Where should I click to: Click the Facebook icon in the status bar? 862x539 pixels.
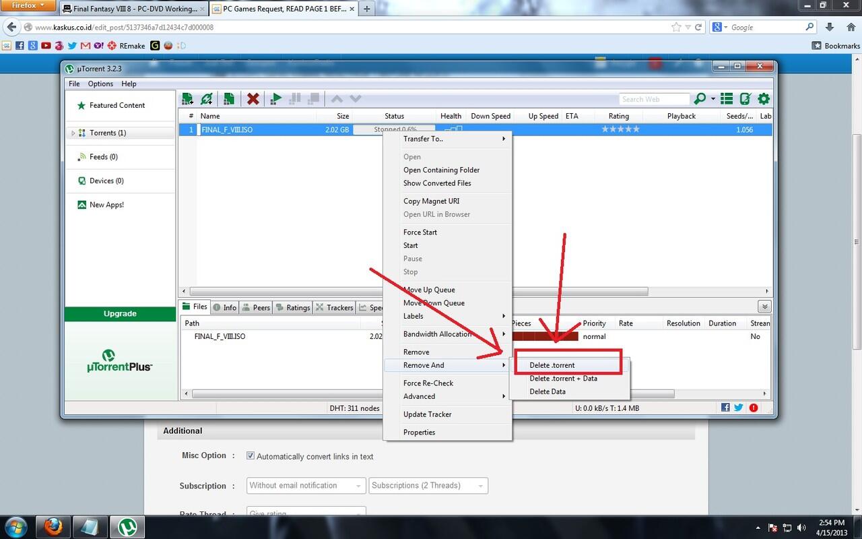coord(725,408)
